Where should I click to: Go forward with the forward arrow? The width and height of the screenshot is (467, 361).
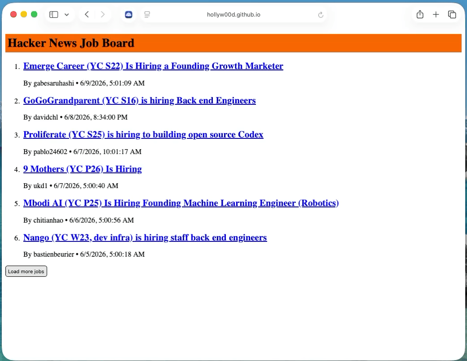pos(103,14)
